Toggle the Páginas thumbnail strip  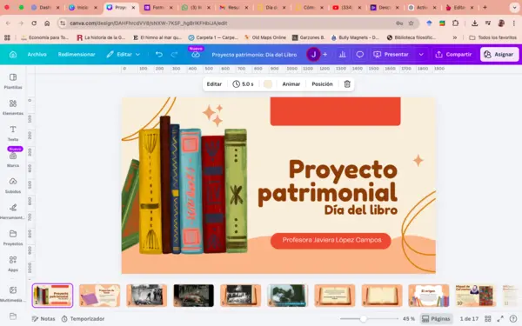(x=436, y=319)
